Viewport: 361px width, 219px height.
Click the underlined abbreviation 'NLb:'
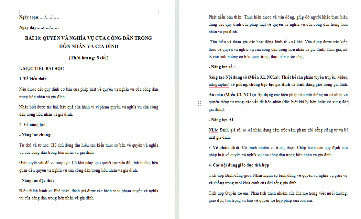point(213,130)
